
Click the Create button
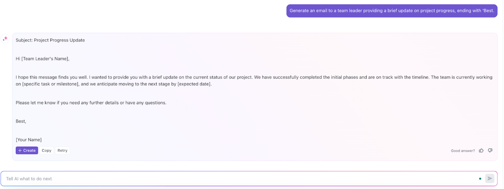pyautogui.click(x=27, y=150)
